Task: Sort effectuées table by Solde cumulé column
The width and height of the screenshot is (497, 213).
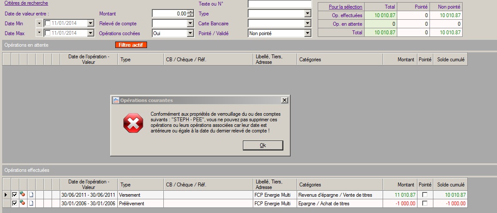Action: tap(451, 184)
